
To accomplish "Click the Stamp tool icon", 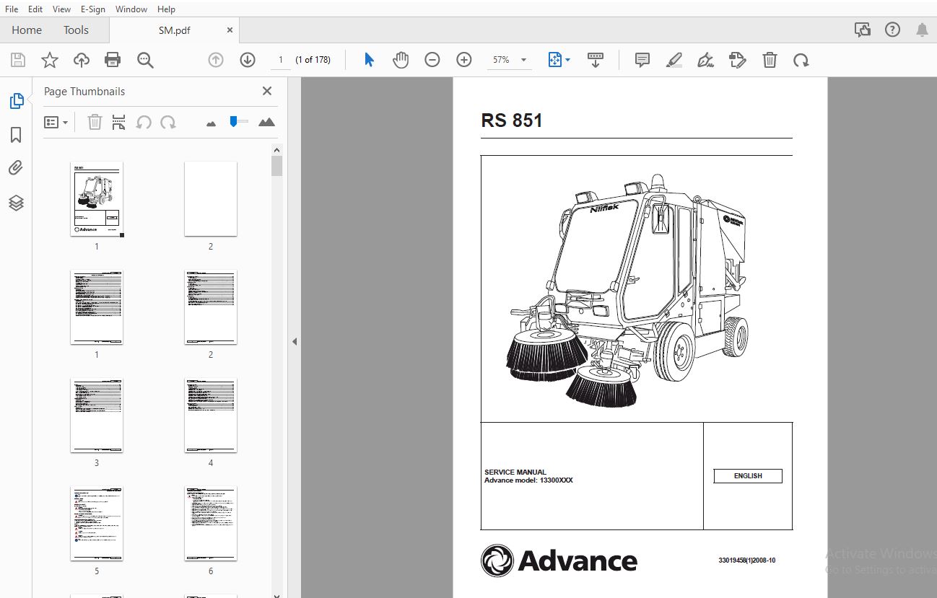I will pyautogui.click(x=738, y=60).
